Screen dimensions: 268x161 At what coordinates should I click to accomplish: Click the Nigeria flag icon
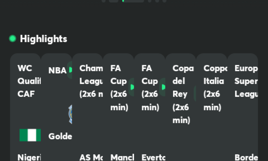tap(30, 135)
